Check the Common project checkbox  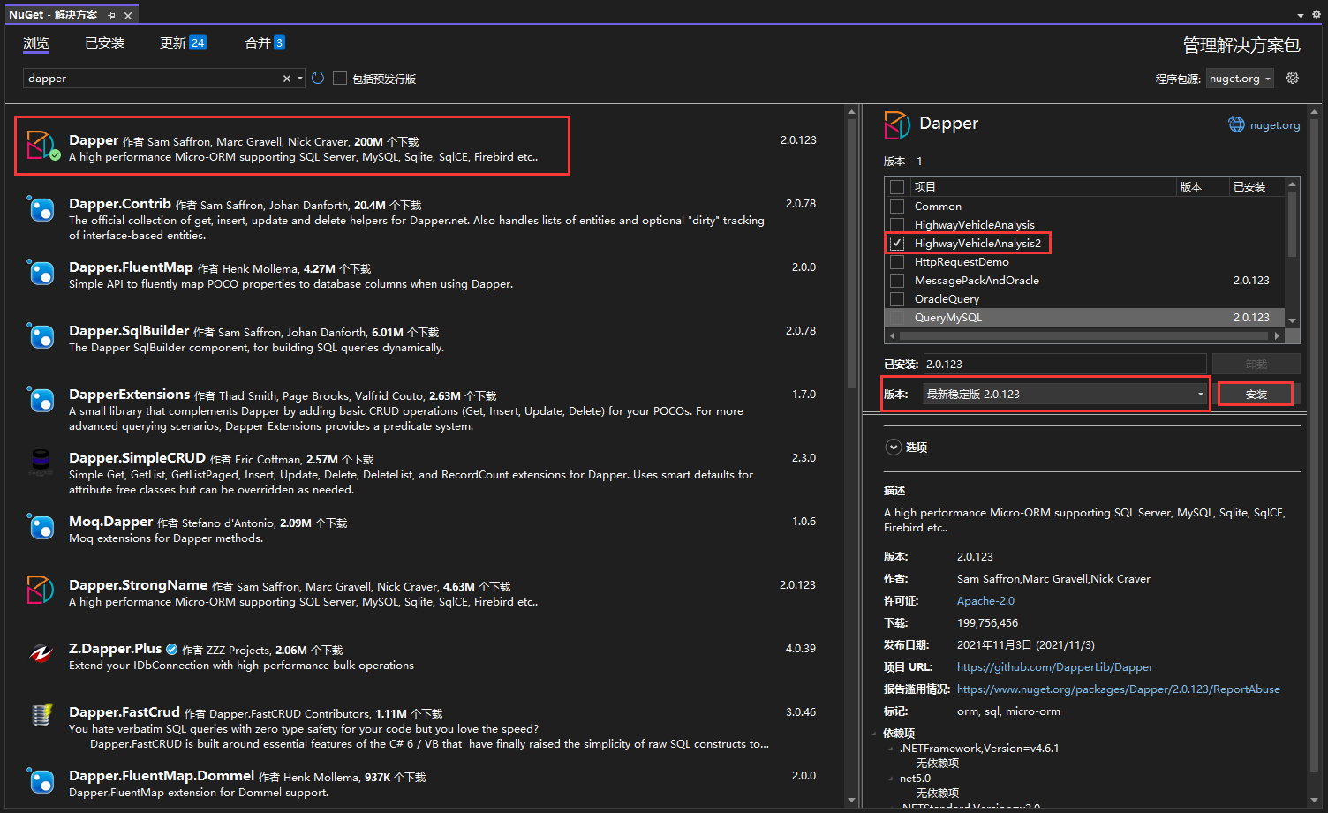897,206
